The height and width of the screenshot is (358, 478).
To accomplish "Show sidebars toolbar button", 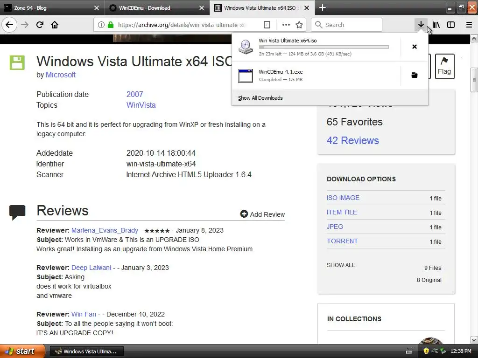I will 451,25.
